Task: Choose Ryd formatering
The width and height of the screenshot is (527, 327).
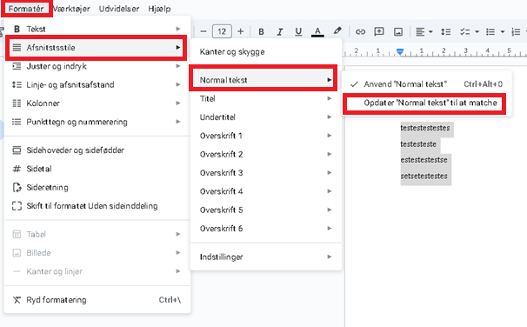Action: point(97,300)
